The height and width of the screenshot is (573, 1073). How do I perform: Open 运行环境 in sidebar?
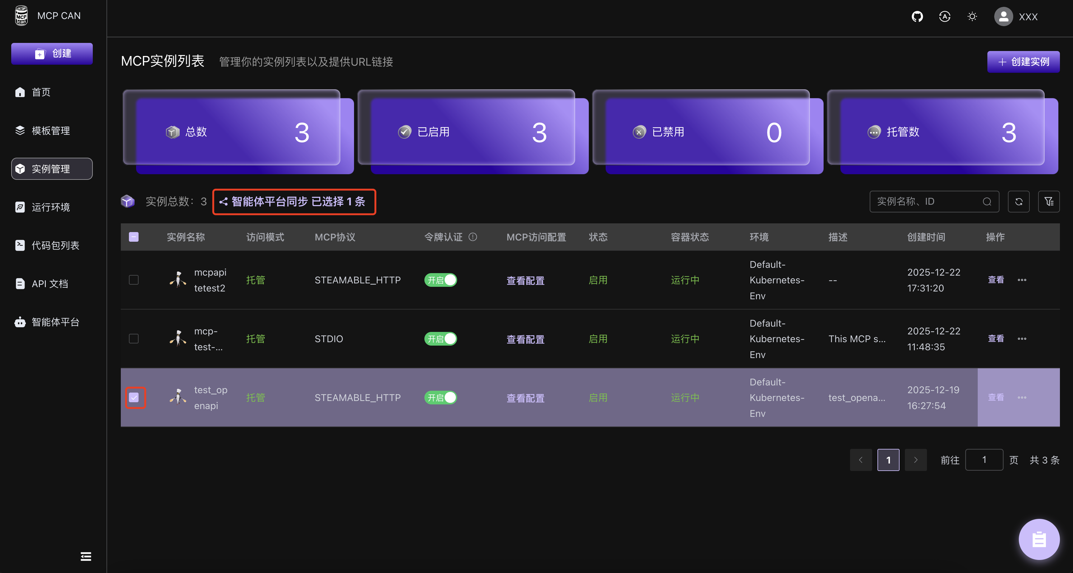pyautogui.click(x=51, y=207)
